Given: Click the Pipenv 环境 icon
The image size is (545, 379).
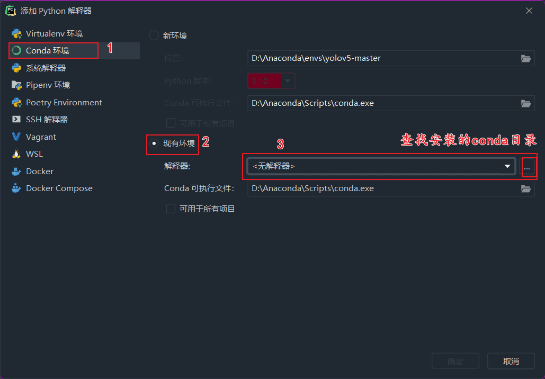Looking at the screenshot, I should [16, 85].
